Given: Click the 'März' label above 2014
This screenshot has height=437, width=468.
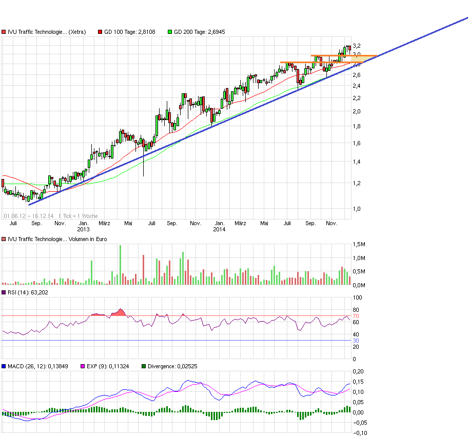Looking at the screenshot, I should [x=240, y=223].
